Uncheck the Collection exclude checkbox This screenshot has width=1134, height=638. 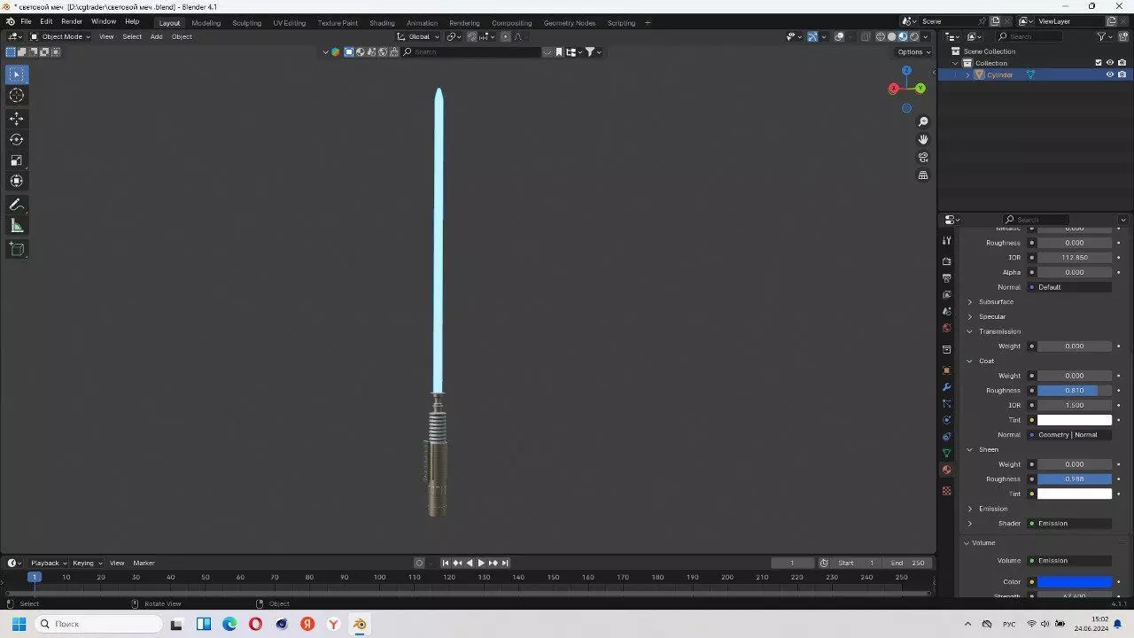(1099, 63)
